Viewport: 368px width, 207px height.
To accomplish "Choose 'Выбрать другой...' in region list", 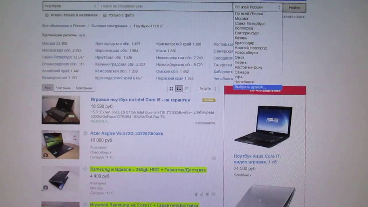I will coord(258,87).
